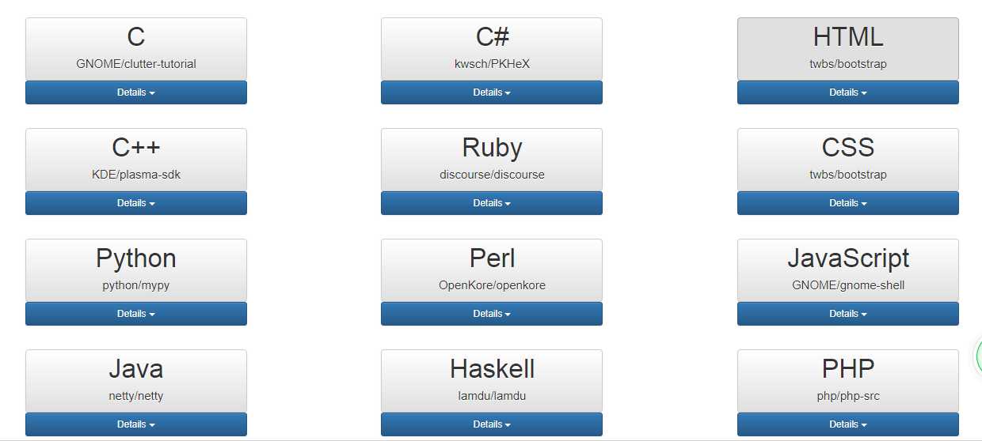The height and width of the screenshot is (441, 982).
Task: Open Details dropdown for C++ card
Action: tap(136, 203)
